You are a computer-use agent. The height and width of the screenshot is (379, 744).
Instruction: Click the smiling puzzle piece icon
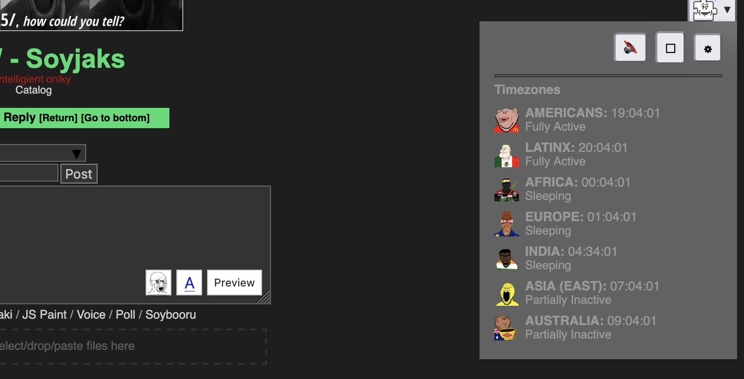(x=705, y=10)
